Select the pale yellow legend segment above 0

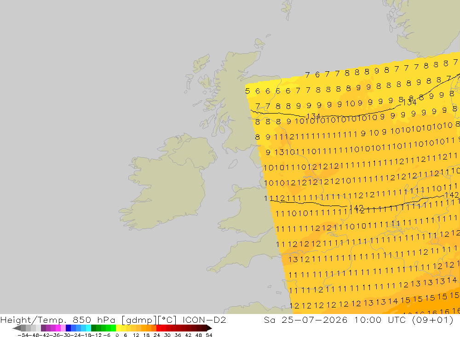[x=119, y=328]
